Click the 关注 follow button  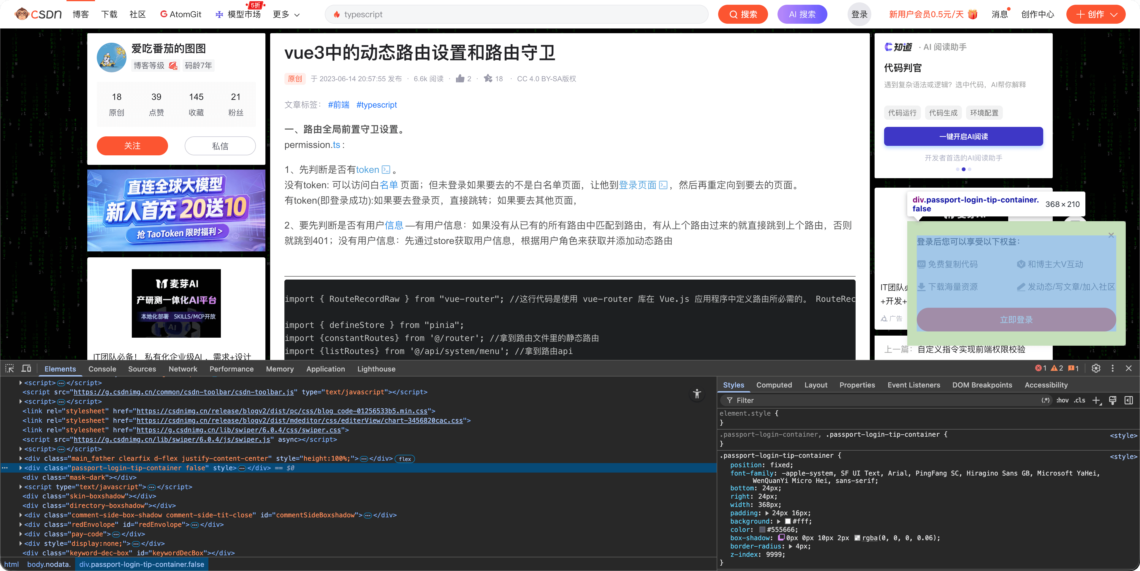point(132,146)
